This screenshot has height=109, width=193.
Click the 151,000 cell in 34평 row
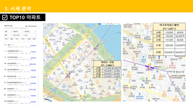click(169, 40)
